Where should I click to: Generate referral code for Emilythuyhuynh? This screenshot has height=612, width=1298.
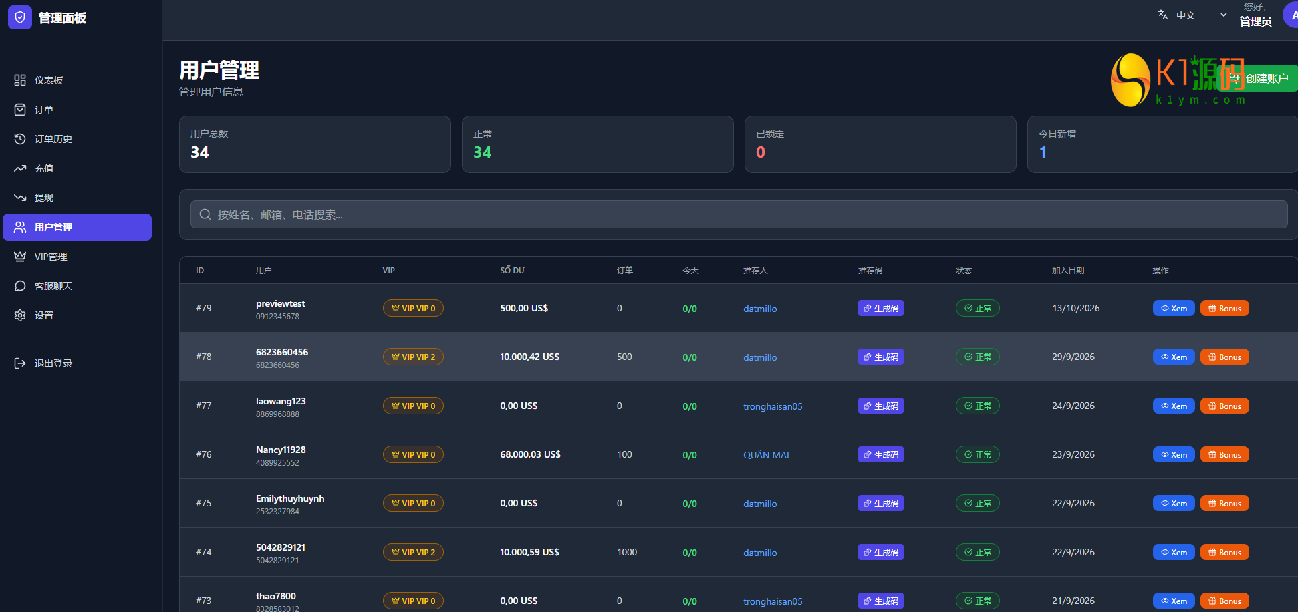pyautogui.click(x=881, y=503)
